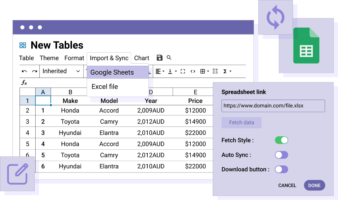Open the Theme menu
The height and width of the screenshot is (200, 338).
49,58
